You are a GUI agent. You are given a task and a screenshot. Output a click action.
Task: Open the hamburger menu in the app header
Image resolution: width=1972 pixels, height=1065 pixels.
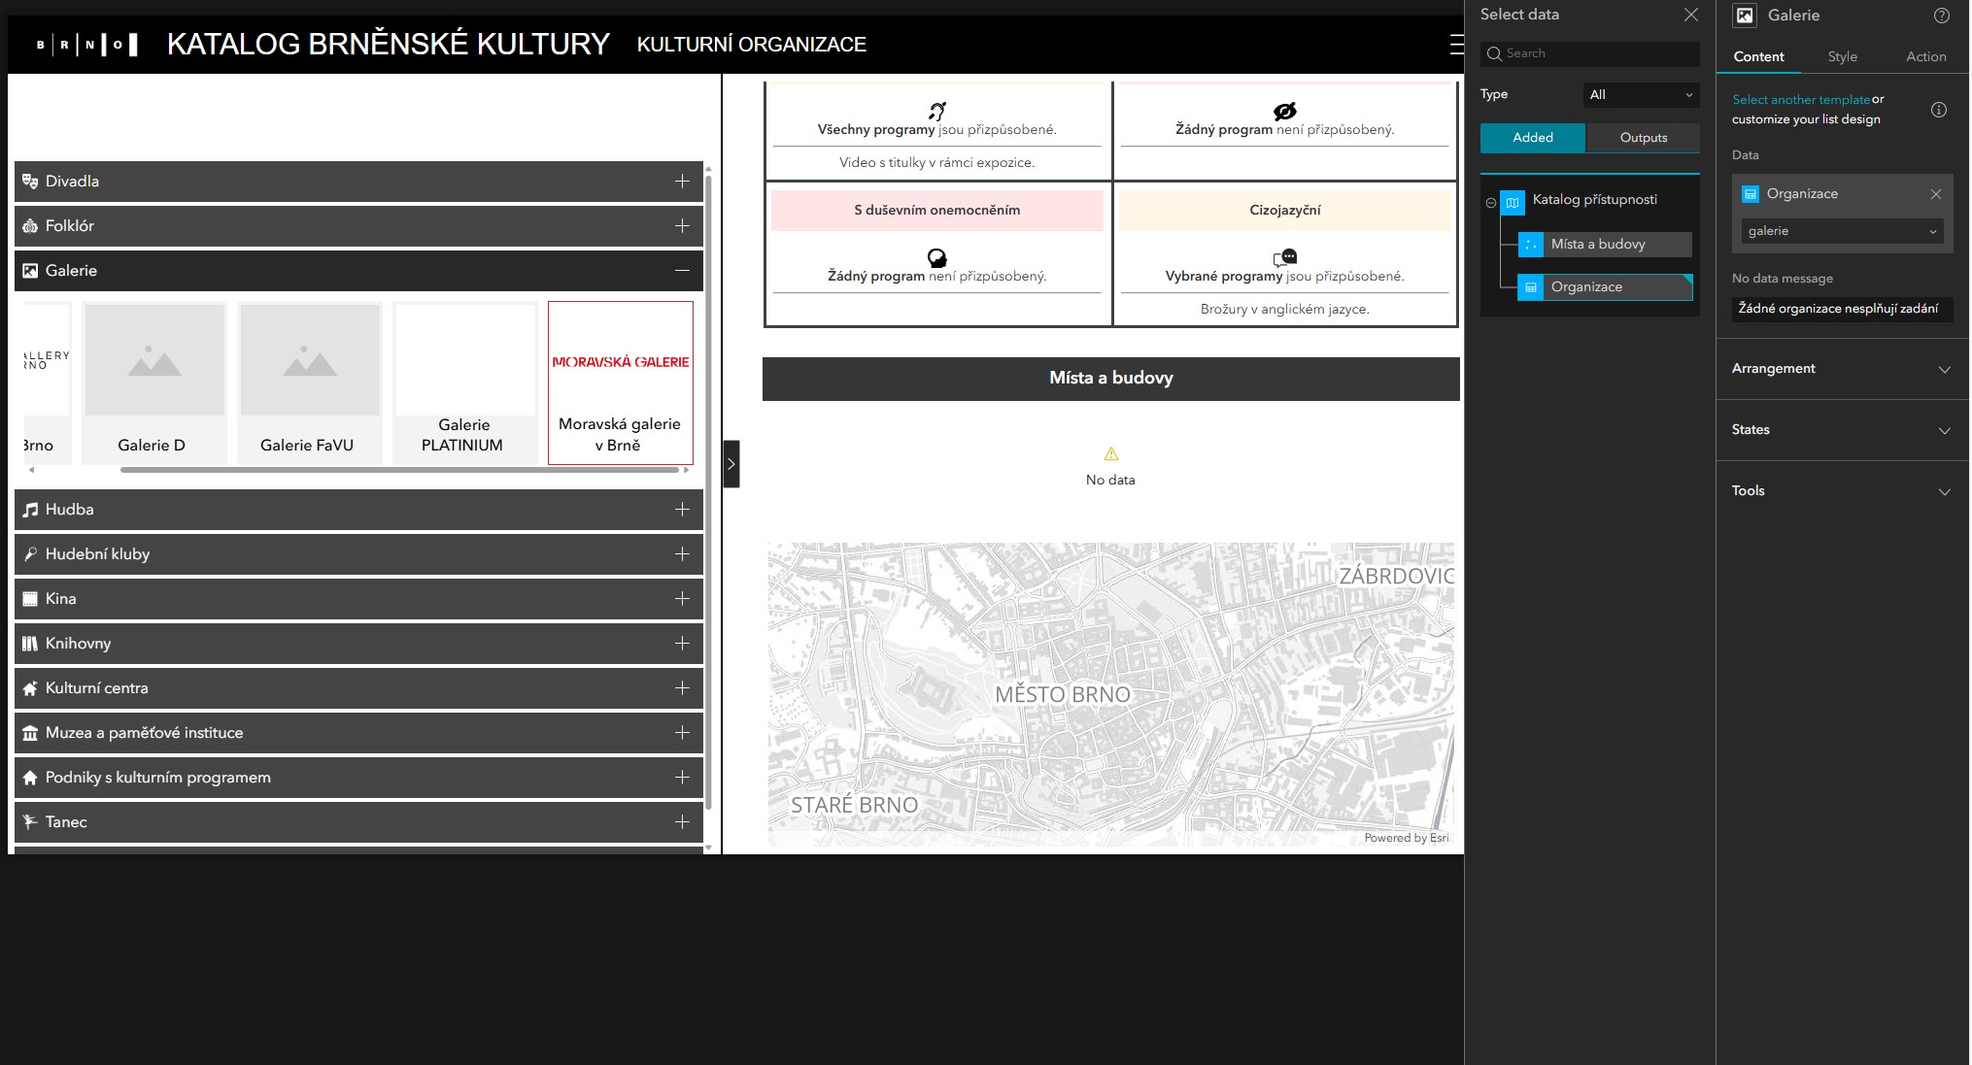(1454, 44)
